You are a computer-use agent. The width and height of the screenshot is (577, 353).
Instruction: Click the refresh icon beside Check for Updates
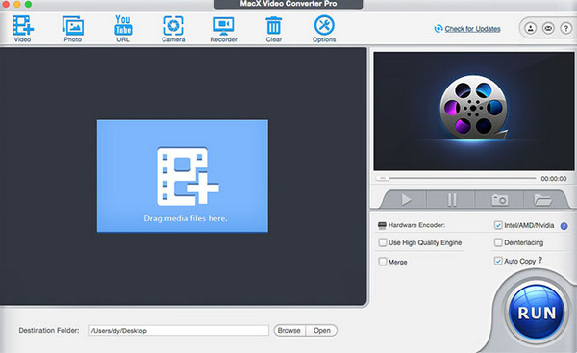tap(439, 29)
